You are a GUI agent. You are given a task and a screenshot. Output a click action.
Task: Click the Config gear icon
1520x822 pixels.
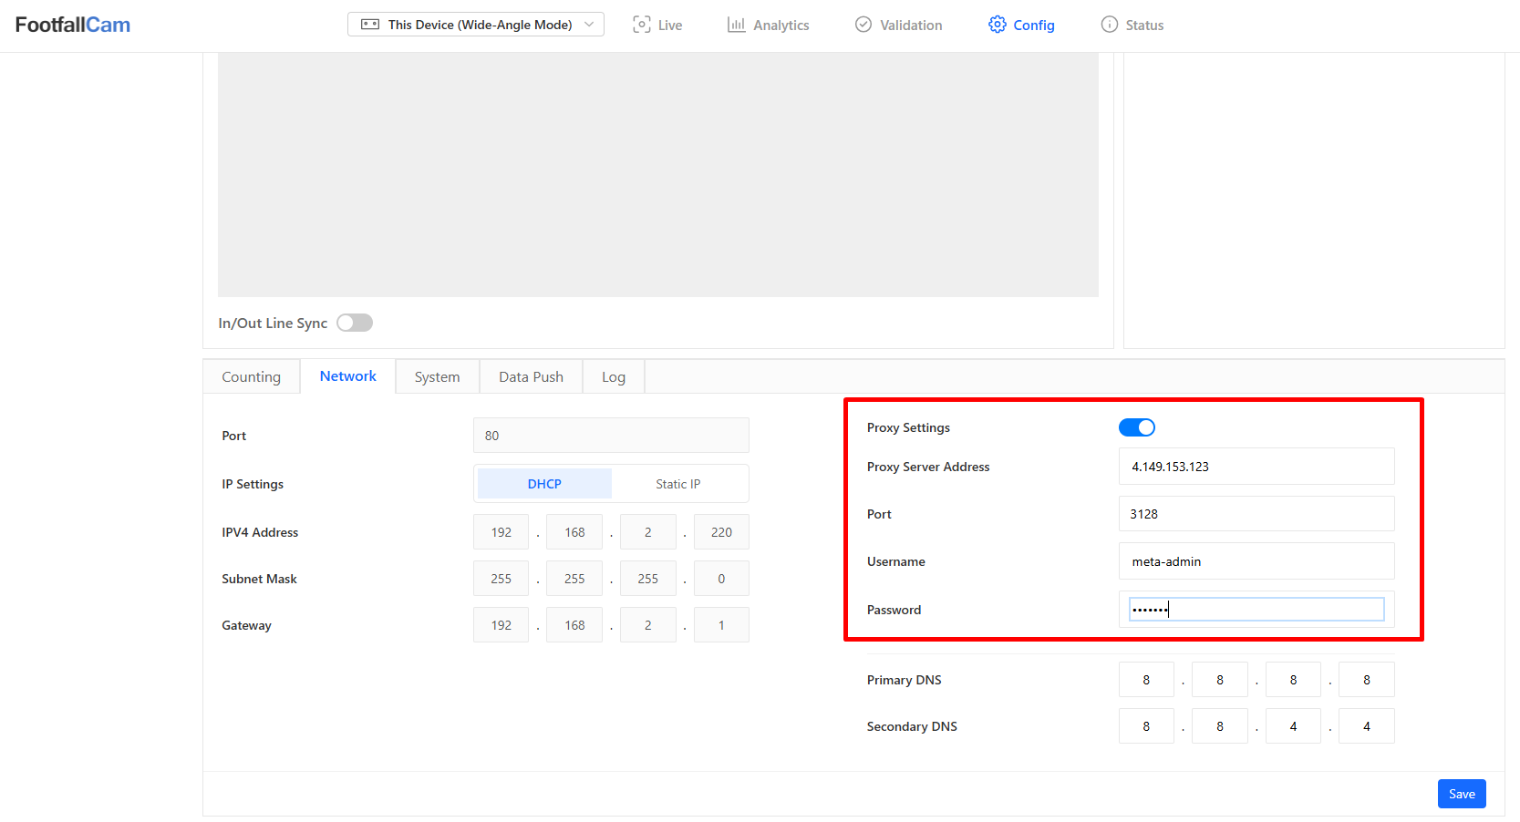(998, 25)
